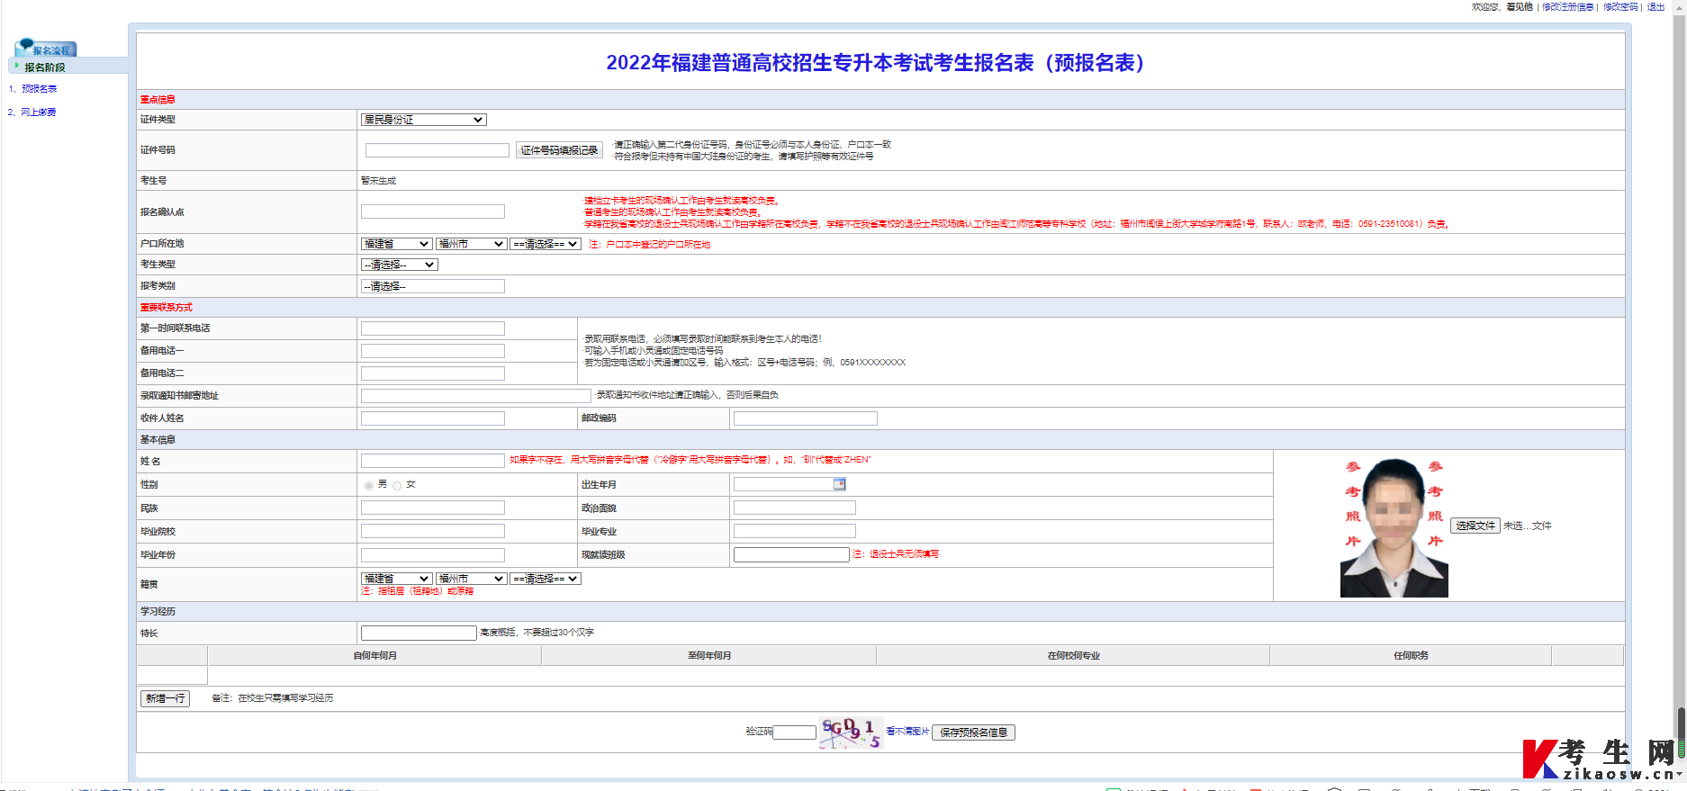Focus the 邮政编码 input field
This screenshot has width=1687, height=791.
806,418
